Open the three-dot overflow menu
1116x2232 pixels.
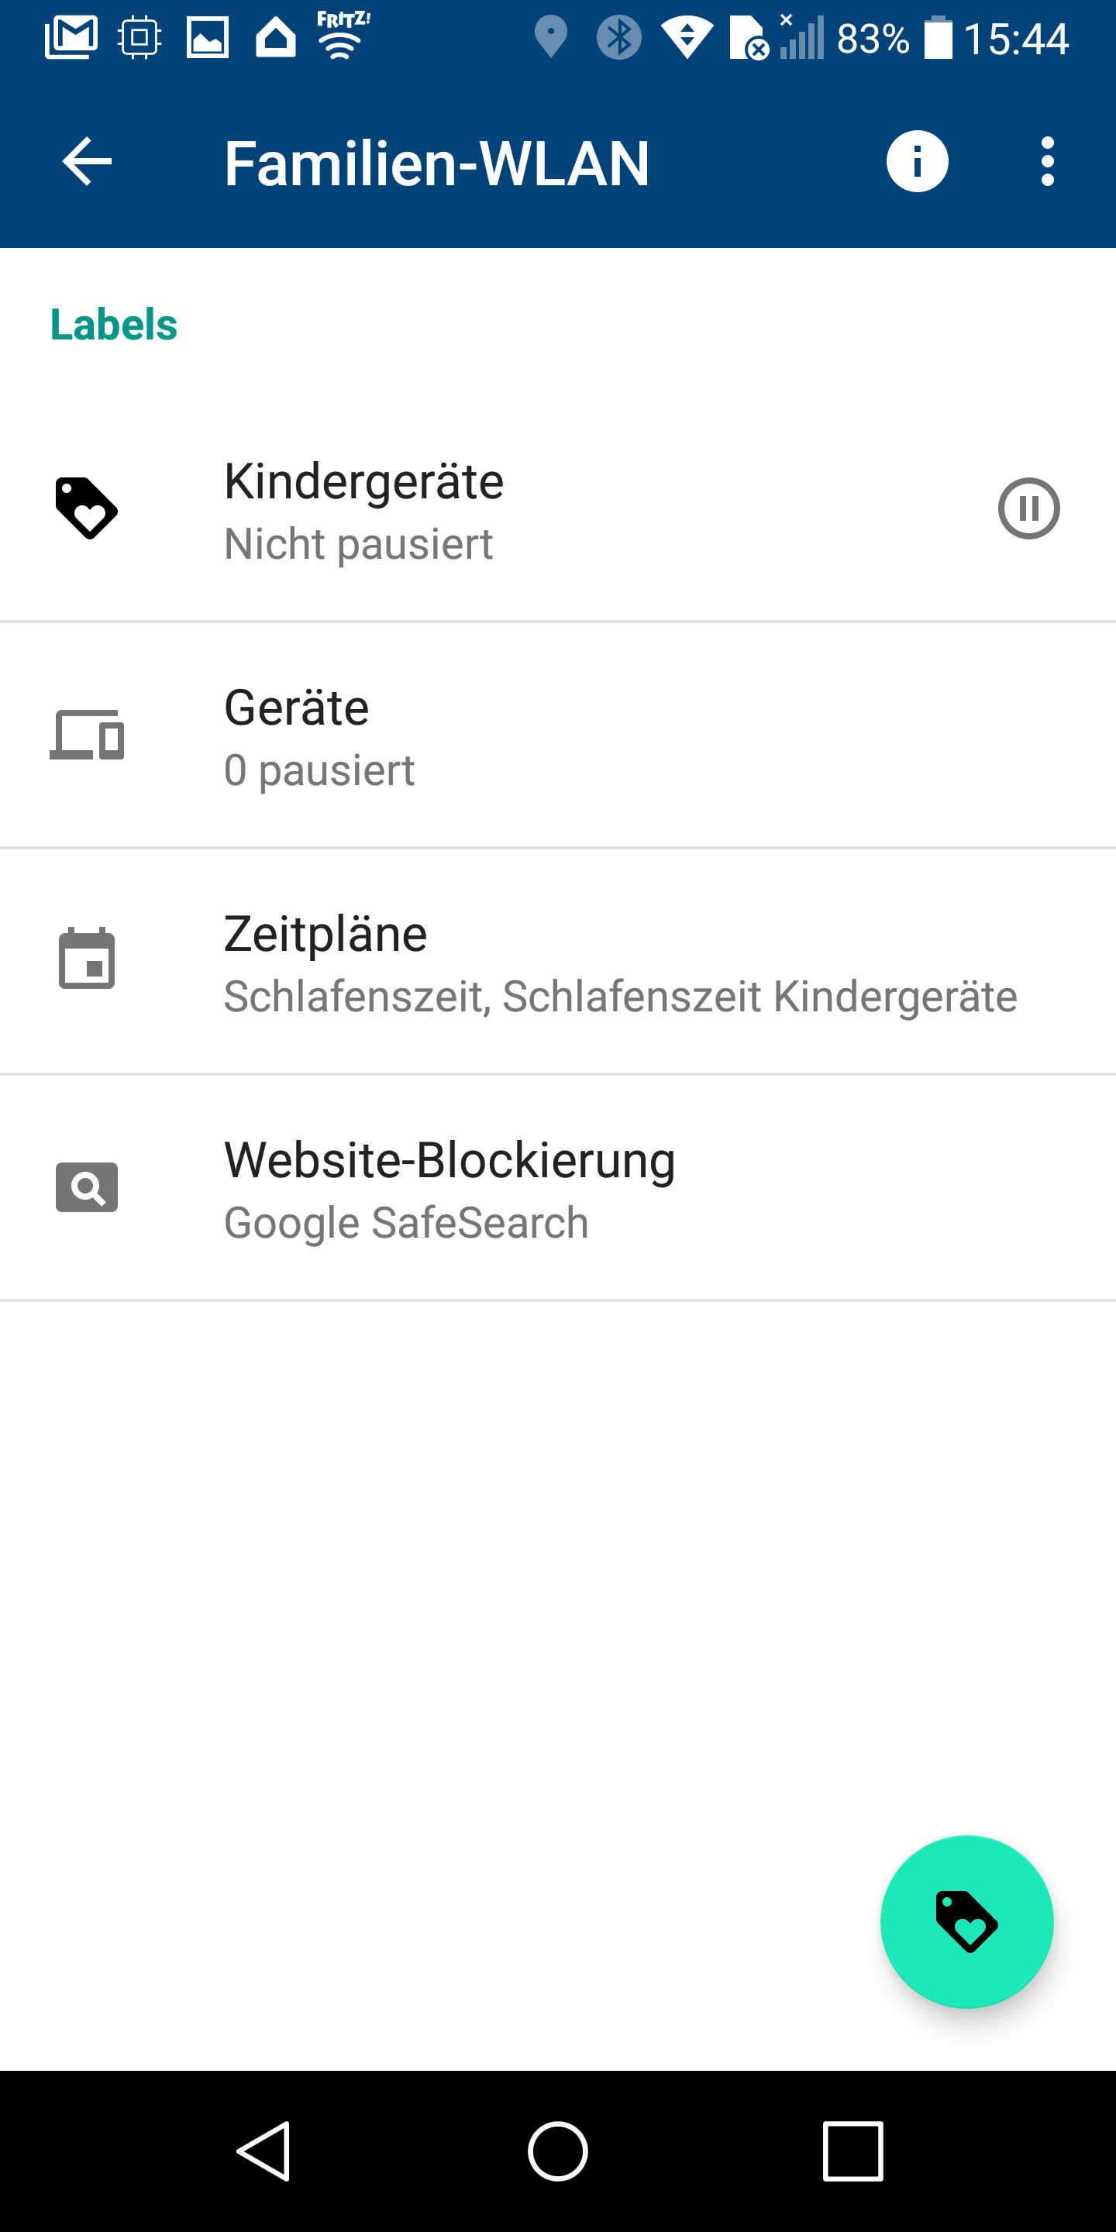[1048, 161]
